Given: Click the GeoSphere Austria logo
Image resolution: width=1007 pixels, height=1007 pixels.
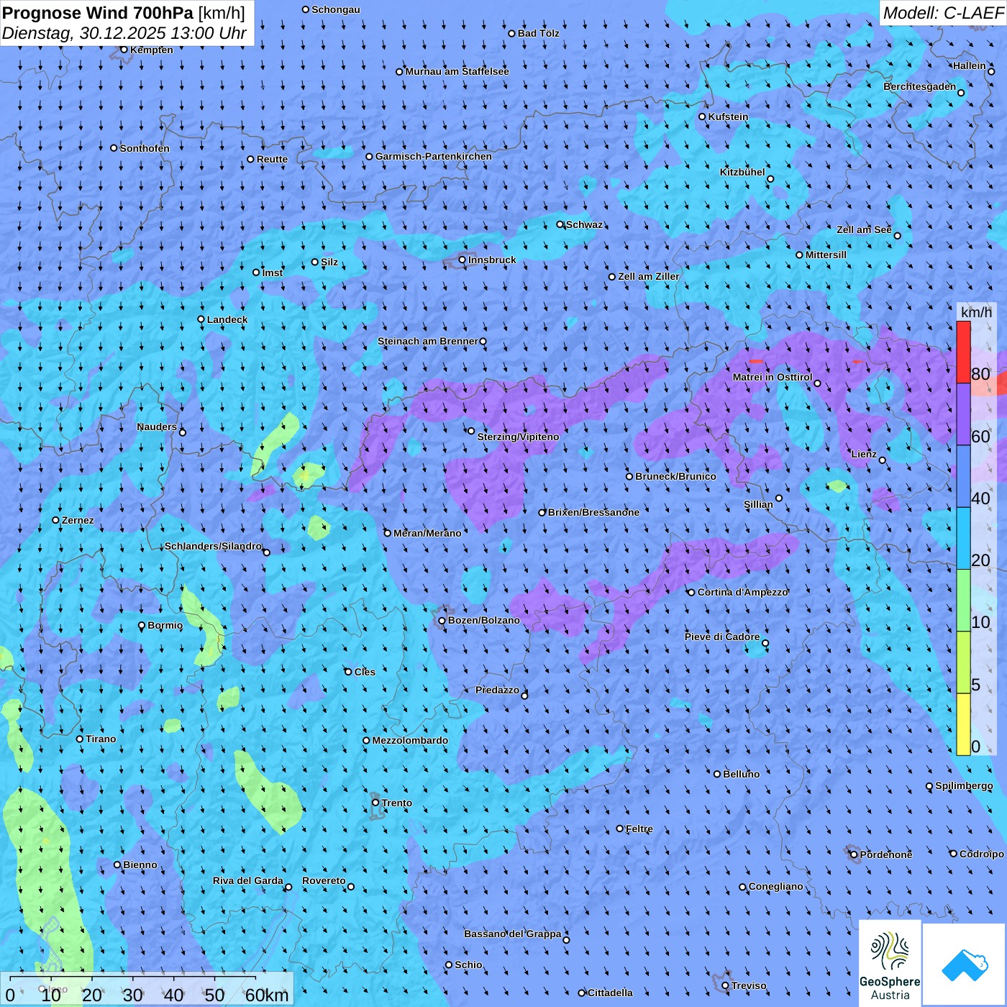Looking at the screenshot, I should pos(890,964).
